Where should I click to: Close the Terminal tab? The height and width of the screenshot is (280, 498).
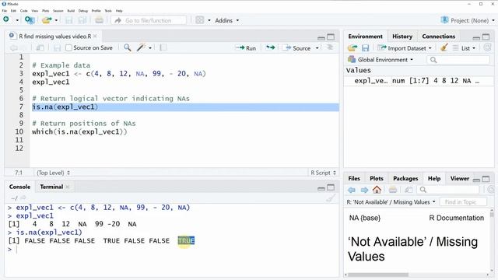68,187
